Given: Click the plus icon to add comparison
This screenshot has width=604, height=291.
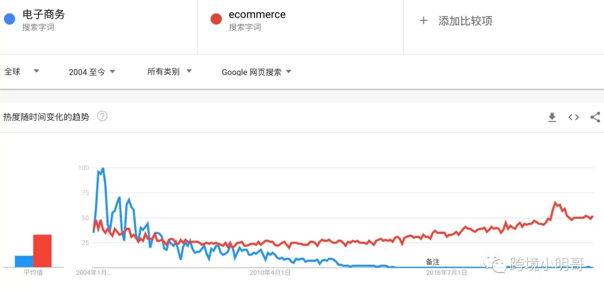Looking at the screenshot, I should [x=423, y=21].
